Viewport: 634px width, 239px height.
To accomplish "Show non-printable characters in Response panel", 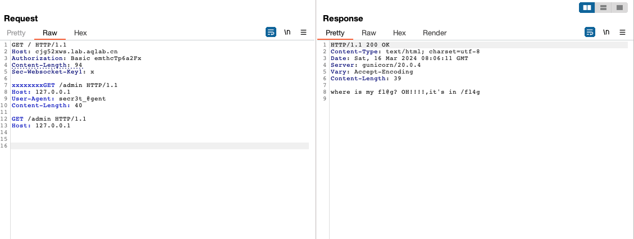I will pos(606,33).
